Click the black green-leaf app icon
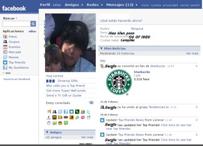This screenshot has width=203, height=146. 77,112
